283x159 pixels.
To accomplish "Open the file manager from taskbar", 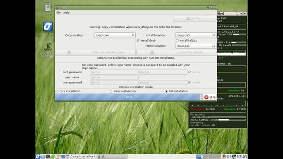I will tap(43, 156).
